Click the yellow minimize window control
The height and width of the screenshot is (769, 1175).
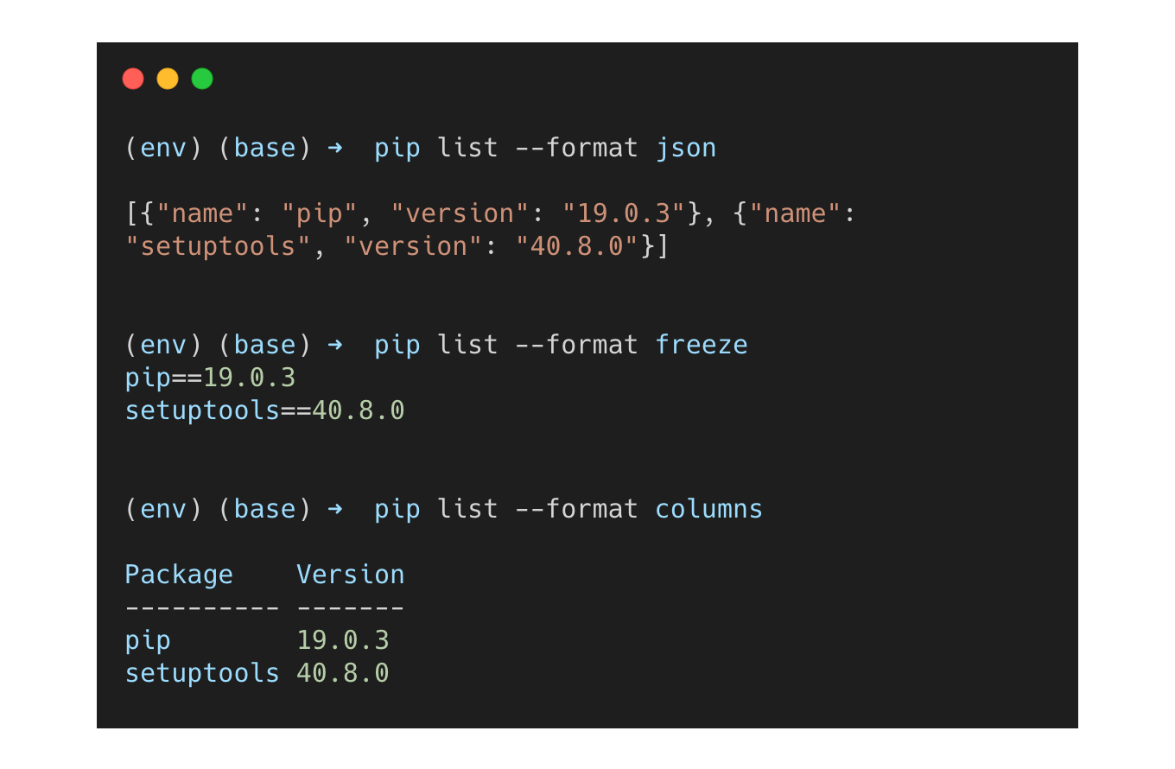168,79
